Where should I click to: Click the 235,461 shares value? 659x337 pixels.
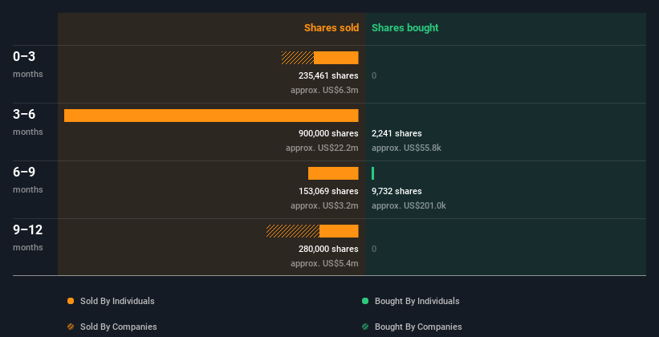pos(328,75)
